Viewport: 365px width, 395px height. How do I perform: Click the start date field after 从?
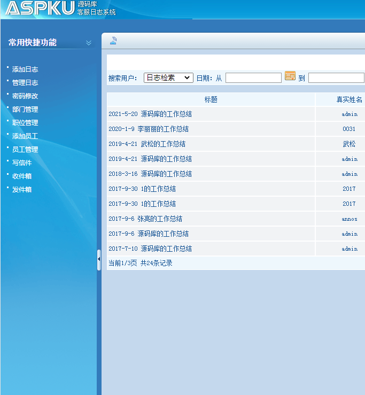click(253, 78)
